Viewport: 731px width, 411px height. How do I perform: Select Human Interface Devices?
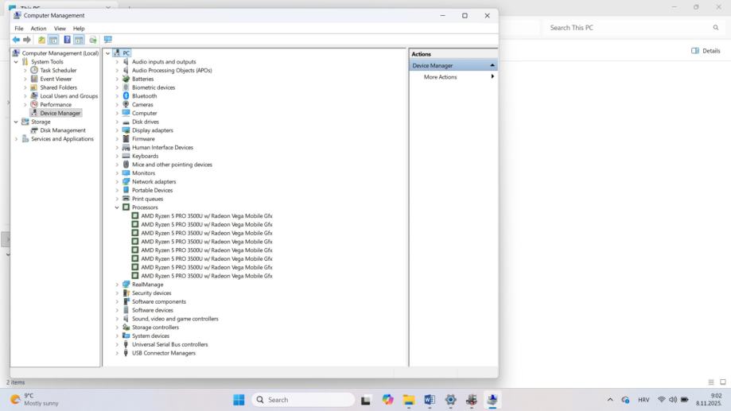click(162, 147)
